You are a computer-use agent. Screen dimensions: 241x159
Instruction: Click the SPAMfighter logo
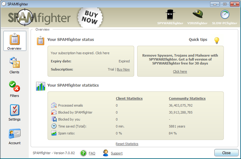(x=39, y=17)
